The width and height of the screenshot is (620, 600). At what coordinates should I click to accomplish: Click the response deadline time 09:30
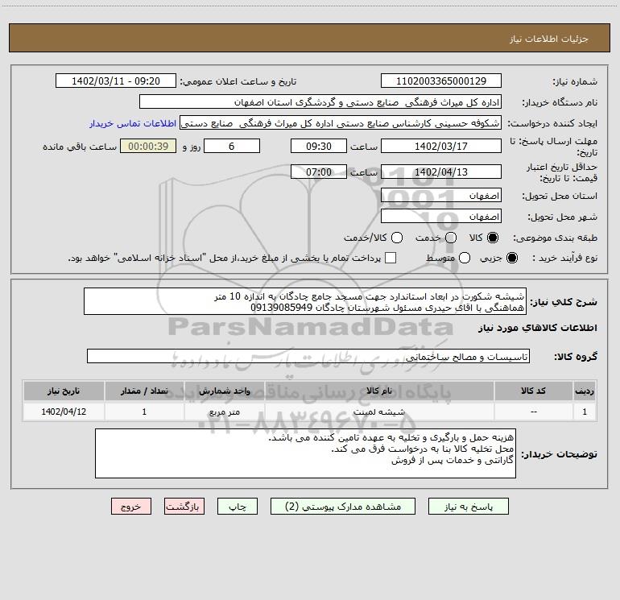pos(319,146)
